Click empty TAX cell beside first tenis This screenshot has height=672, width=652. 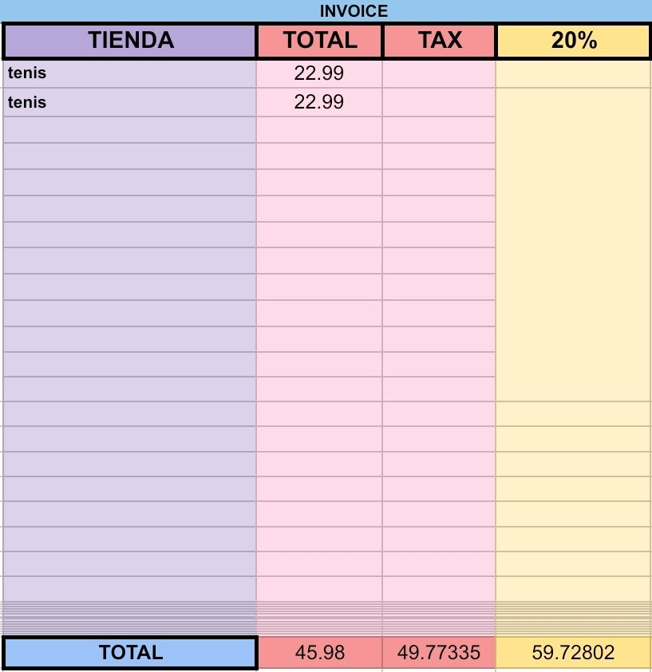pyautogui.click(x=439, y=73)
